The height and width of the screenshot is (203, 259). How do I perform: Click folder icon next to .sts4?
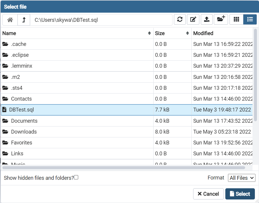(5, 88)
